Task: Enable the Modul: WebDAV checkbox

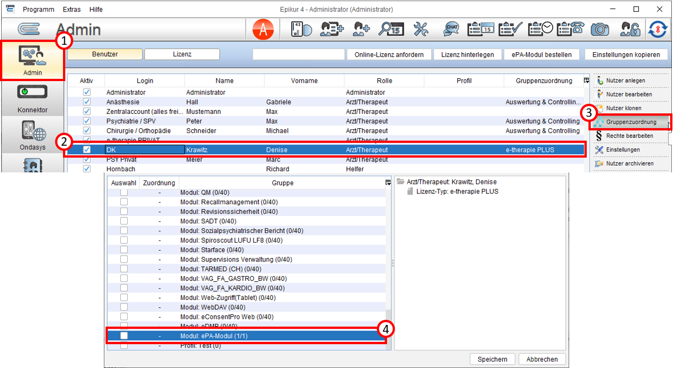Action: (x=124, y=307)
